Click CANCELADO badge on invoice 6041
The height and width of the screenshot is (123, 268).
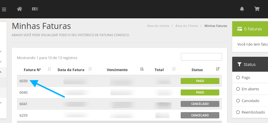tap(200, 104)
